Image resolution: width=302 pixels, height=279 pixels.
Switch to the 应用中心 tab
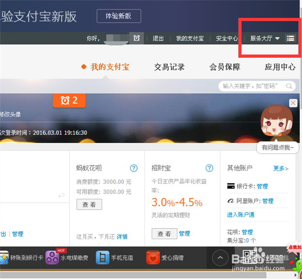(x=280, y=67)
